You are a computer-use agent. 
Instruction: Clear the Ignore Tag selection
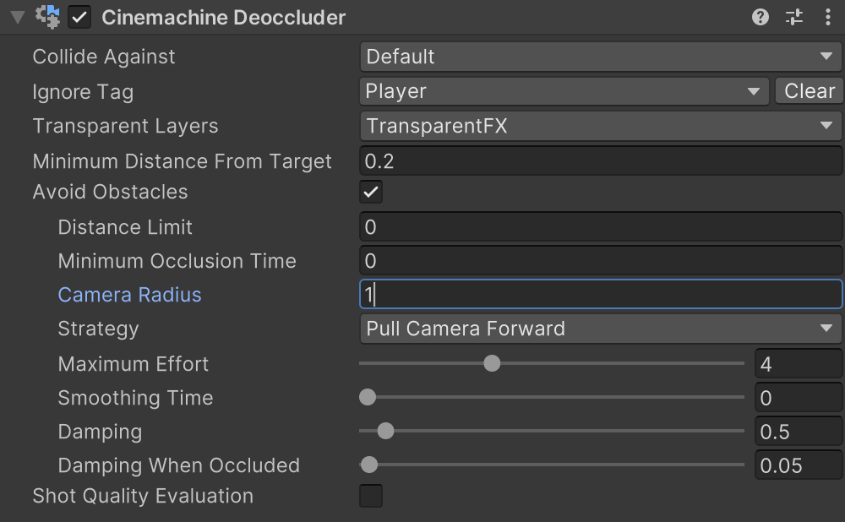(x=809, y=91)
